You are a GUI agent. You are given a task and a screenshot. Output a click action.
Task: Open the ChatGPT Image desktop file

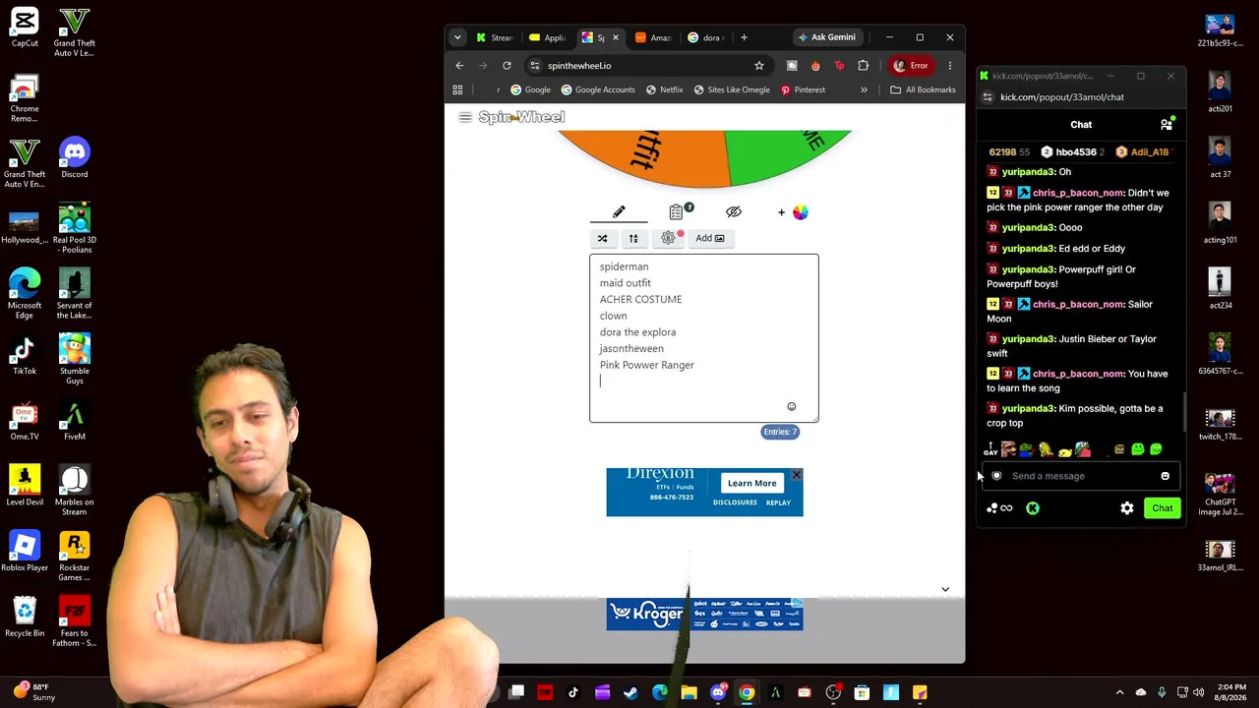point(1220,496)
